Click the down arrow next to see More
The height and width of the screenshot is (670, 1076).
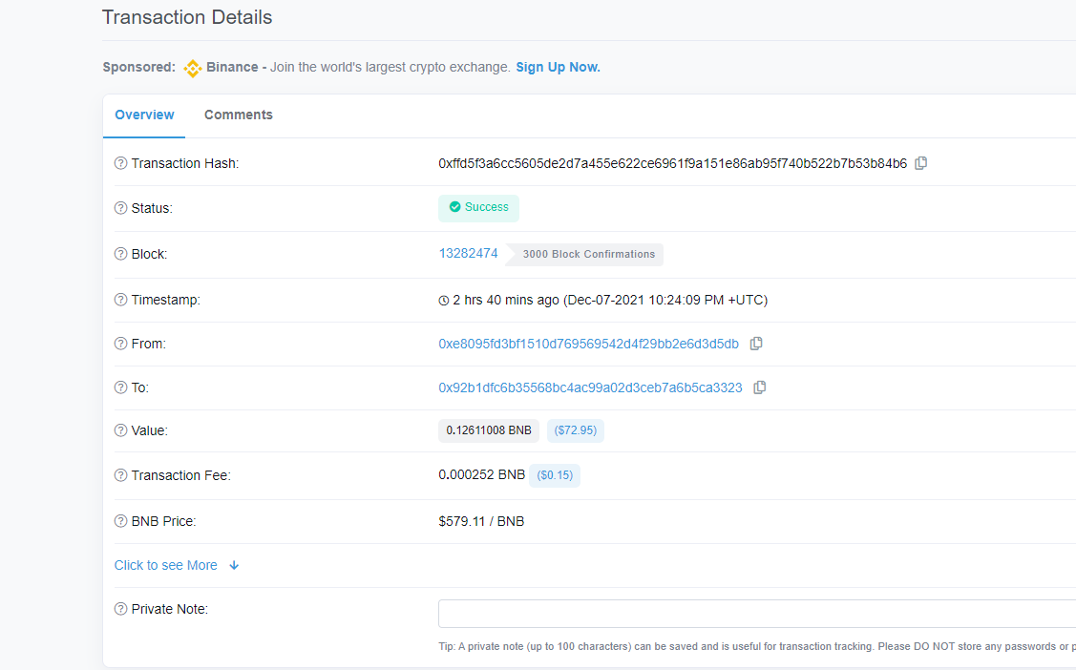pyautogui.click(x=234, y=565)
